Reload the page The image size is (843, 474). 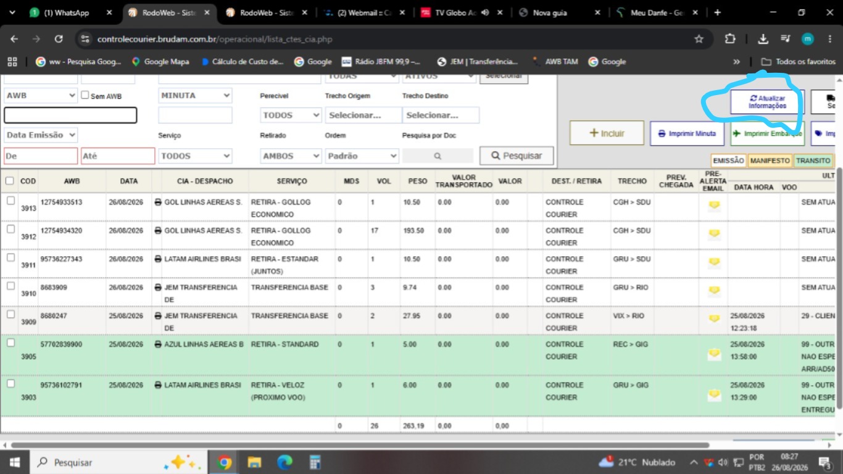[59, 39]
